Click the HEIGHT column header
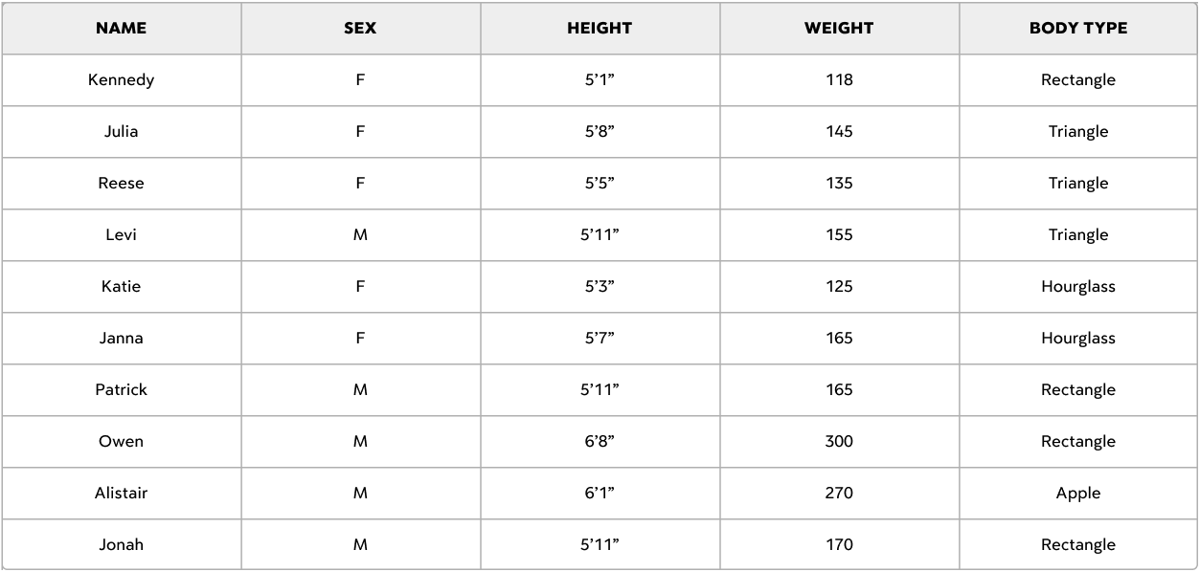The width and height of the screenshot is (1200, 572). point(600,28)
